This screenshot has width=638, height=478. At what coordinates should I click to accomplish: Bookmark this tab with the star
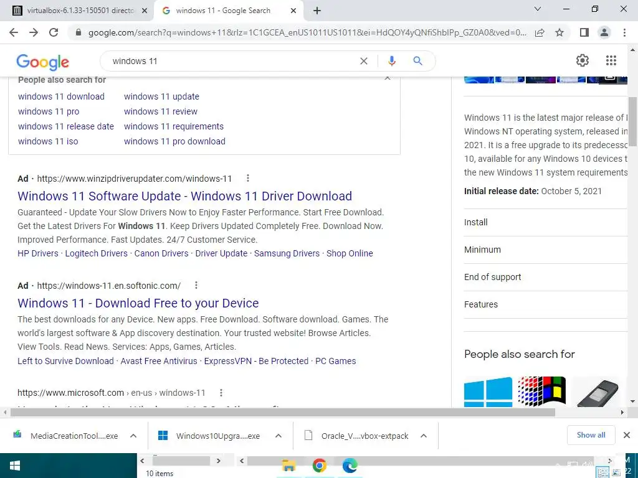coord(559,32)
